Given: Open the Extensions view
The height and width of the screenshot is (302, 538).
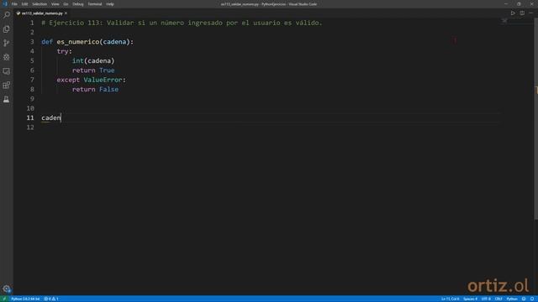Looking at the screenshot, I should click(7, 86).
